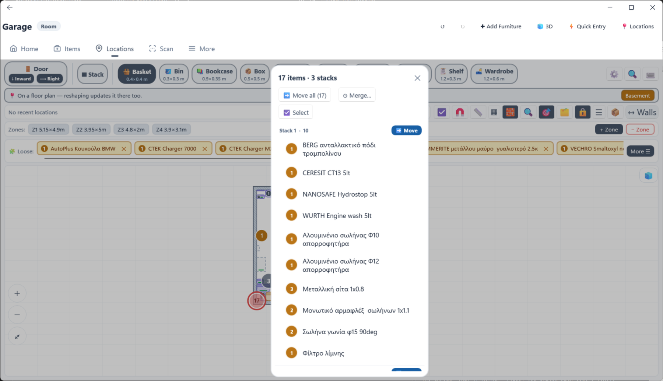Go back using the back arrow

pyautogui.click(x=10, y=7)
